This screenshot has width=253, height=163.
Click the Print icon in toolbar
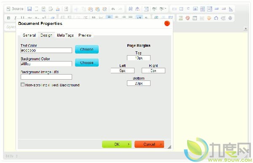point(58,9)
